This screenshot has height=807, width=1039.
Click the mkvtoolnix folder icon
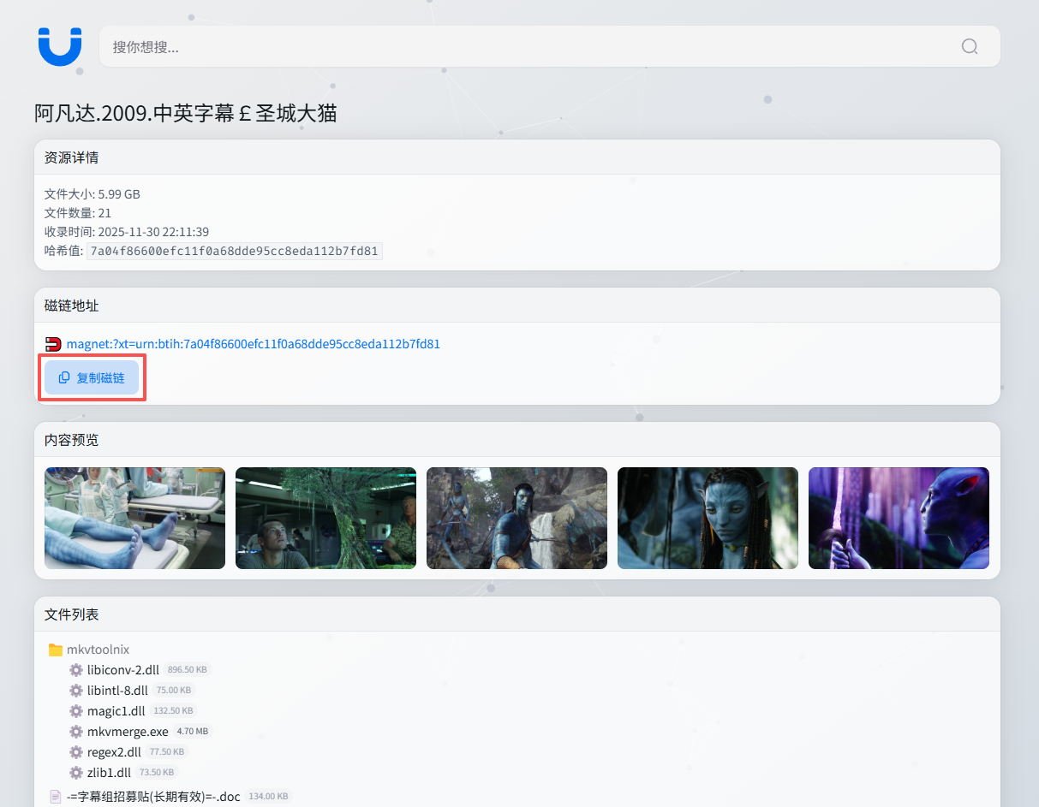pyautogui.click(x=56, y=650)
